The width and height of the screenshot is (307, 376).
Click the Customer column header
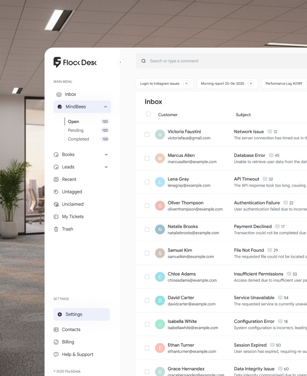168,115
